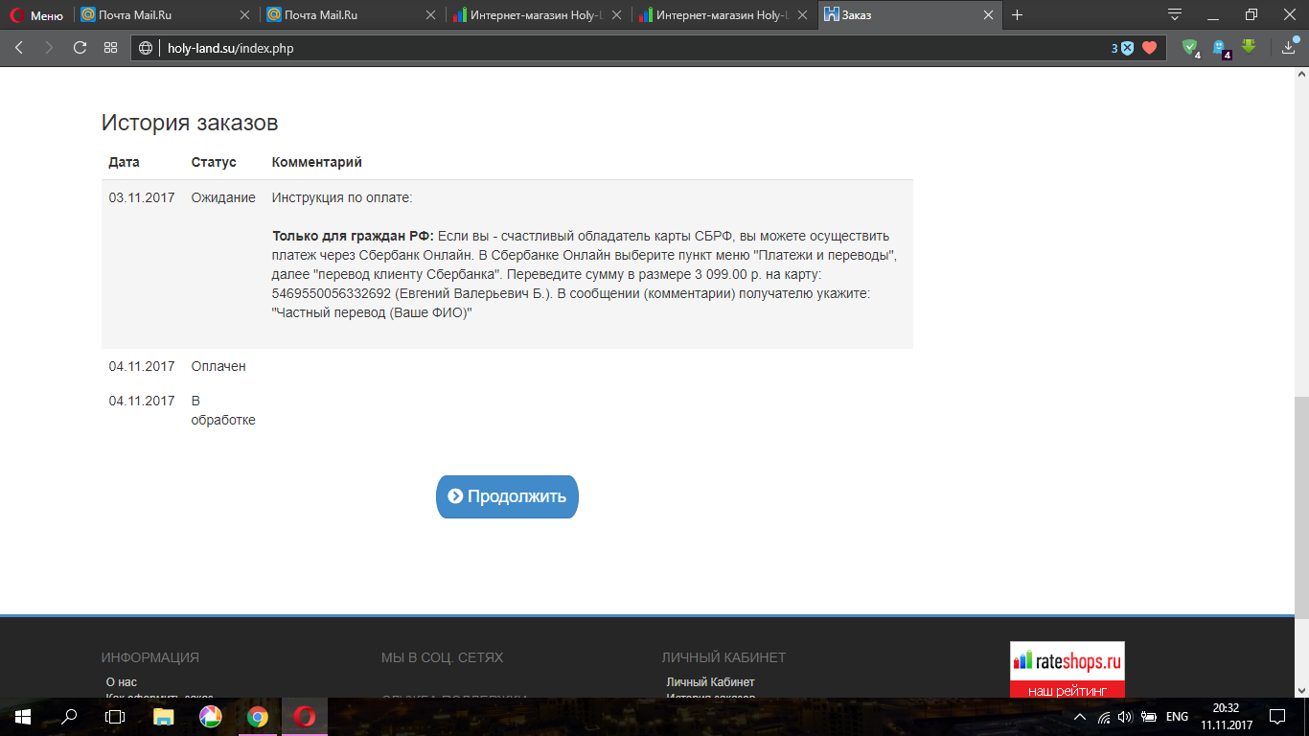Add page to bookmarks with the heart icon

click(1150, 48)
